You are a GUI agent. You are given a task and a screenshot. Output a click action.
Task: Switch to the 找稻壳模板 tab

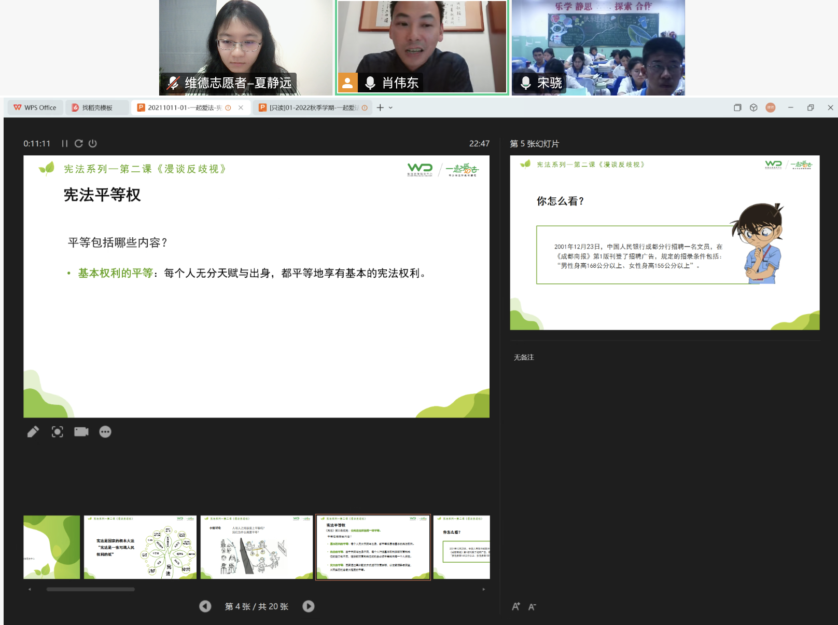(x=97, y=108)
